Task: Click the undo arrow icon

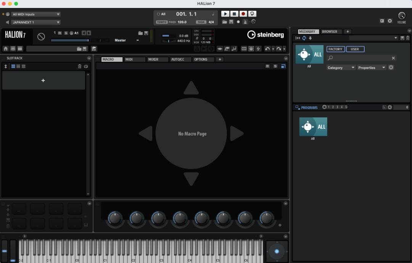Action: coord(267,49)
